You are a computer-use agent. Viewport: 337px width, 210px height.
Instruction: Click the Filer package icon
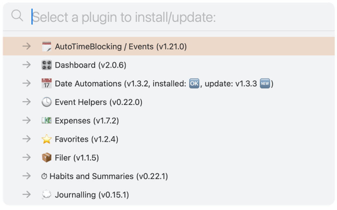click(x=46, y=158)
